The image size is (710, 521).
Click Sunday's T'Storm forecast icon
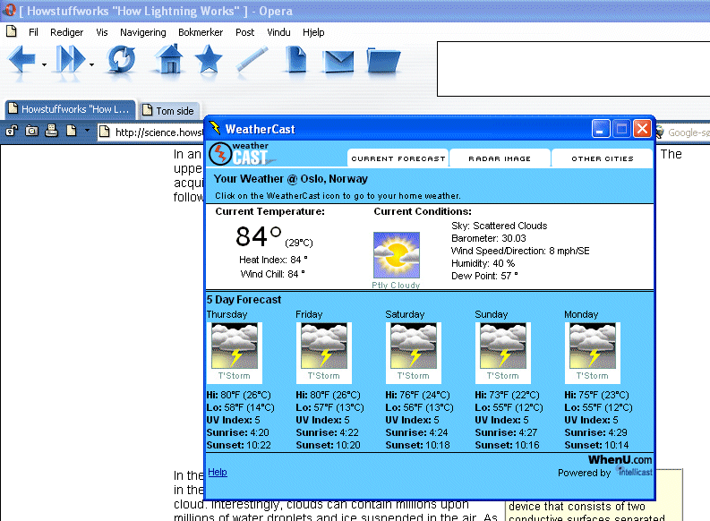pos(503,346)
